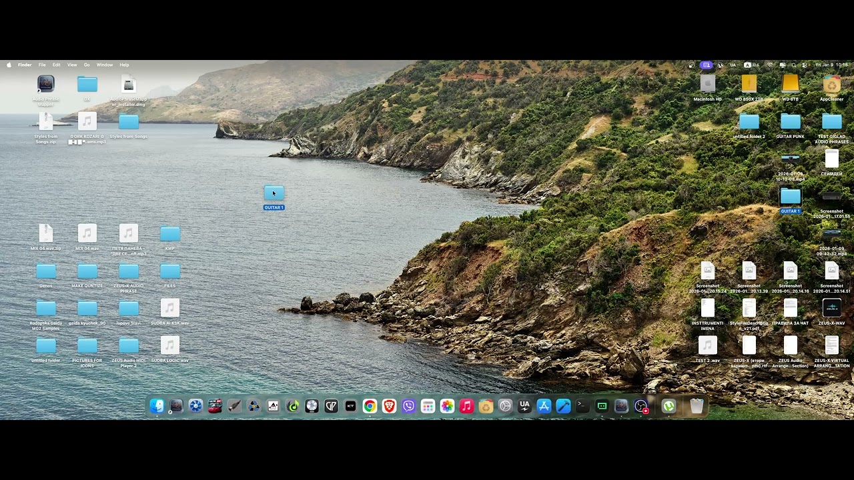Open the Help menu
Screen dimensions: 854x480
coord(124,65)
